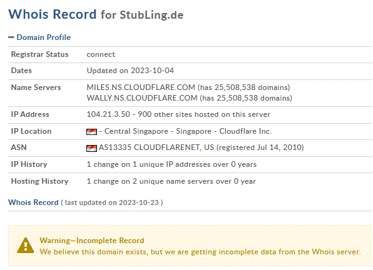
Task: Click the Singapore flag in IP Location row
Action: click(x=91, y=131)
